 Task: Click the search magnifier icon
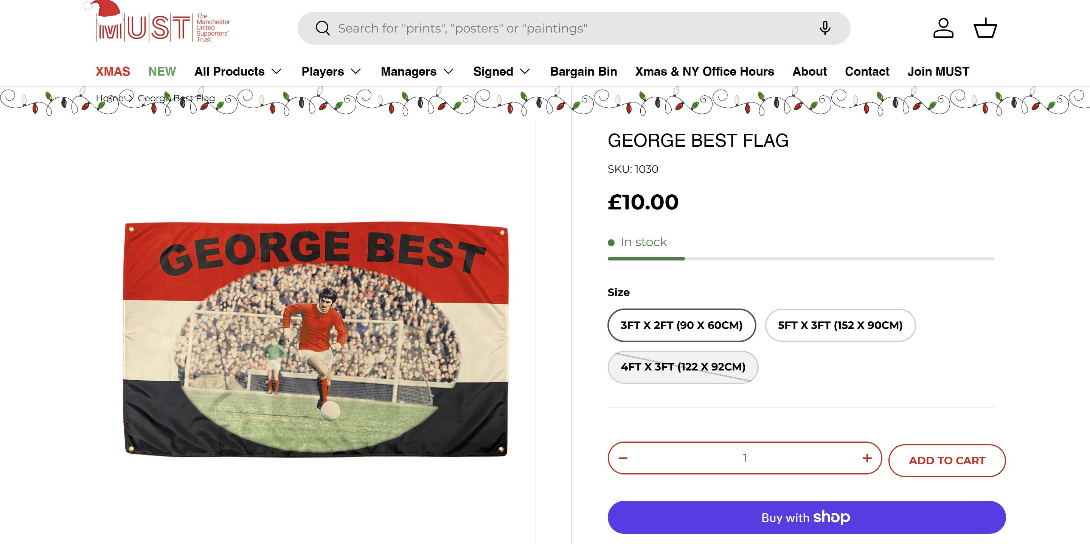click(323, 28)
